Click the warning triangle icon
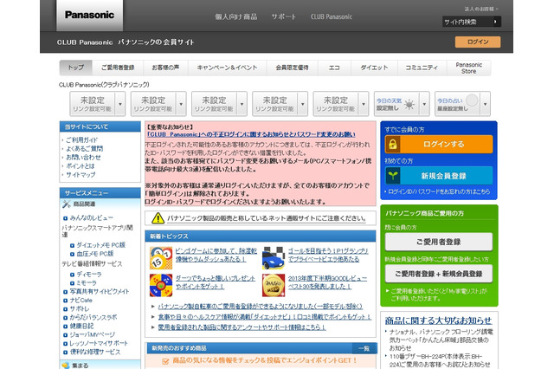Viewport: 554px width, 369px height. click(x=158, y=218)
